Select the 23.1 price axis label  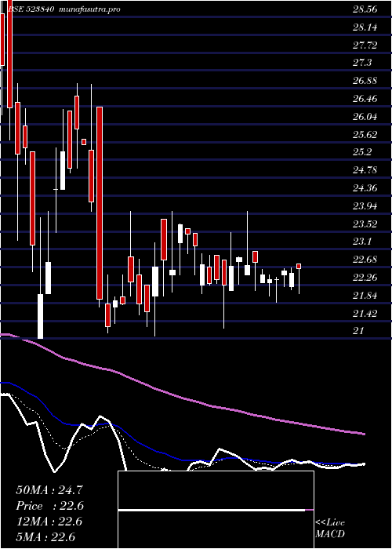point(362,242)
